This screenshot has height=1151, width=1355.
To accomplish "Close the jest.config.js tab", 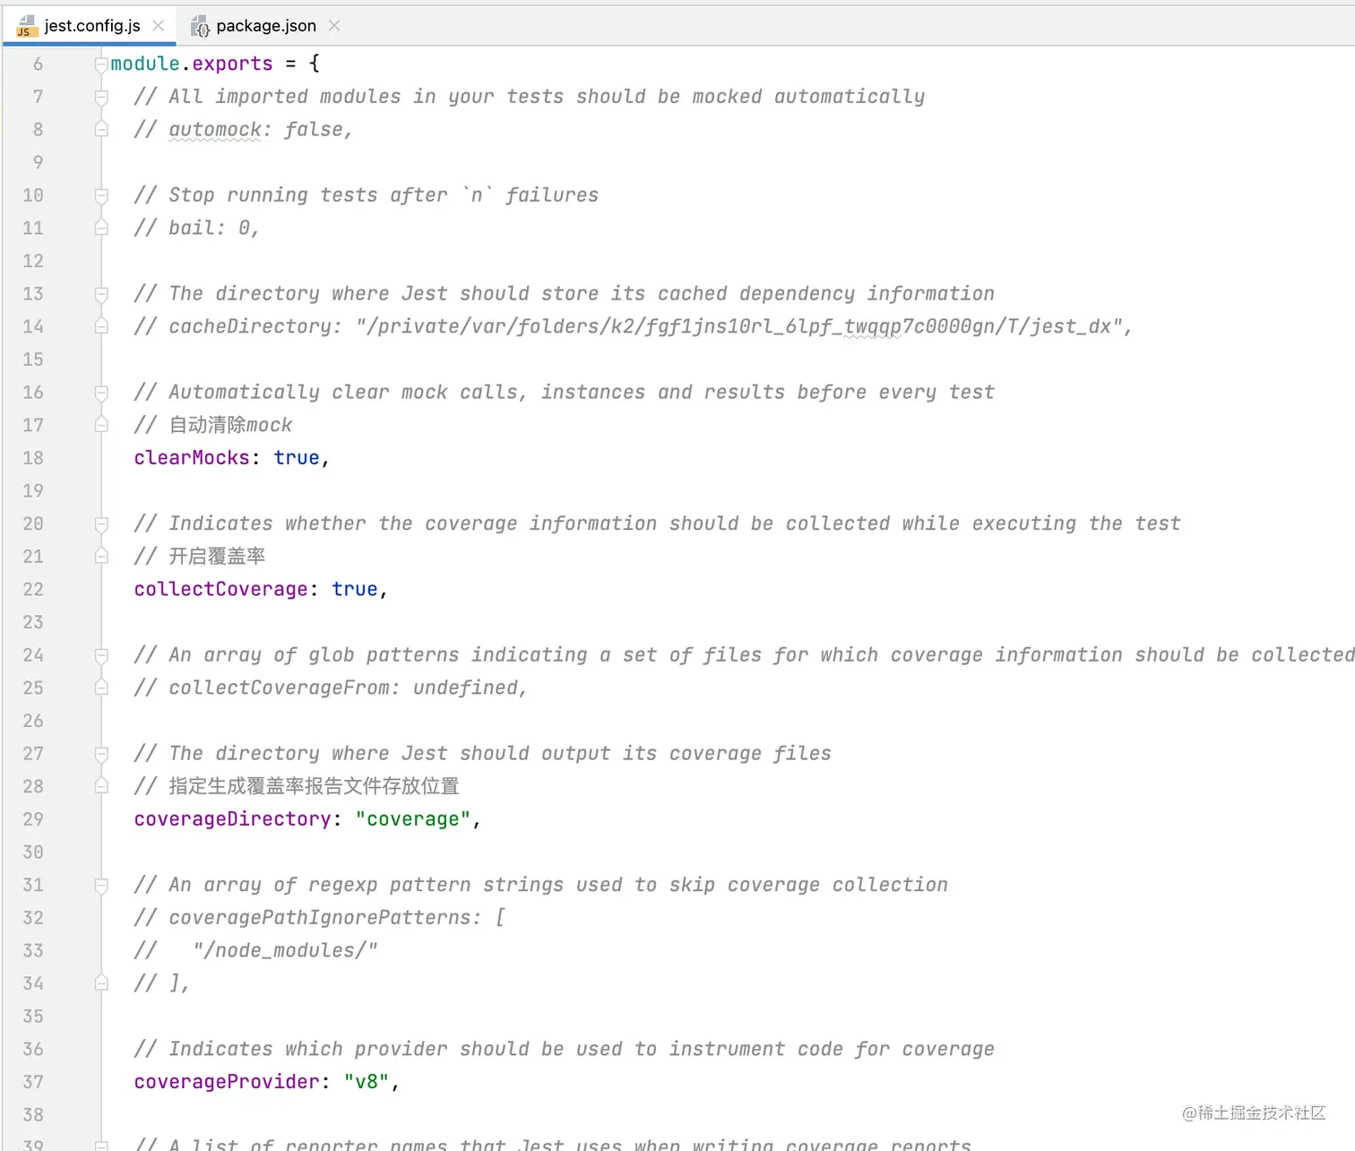I will [x=158, y=25].
